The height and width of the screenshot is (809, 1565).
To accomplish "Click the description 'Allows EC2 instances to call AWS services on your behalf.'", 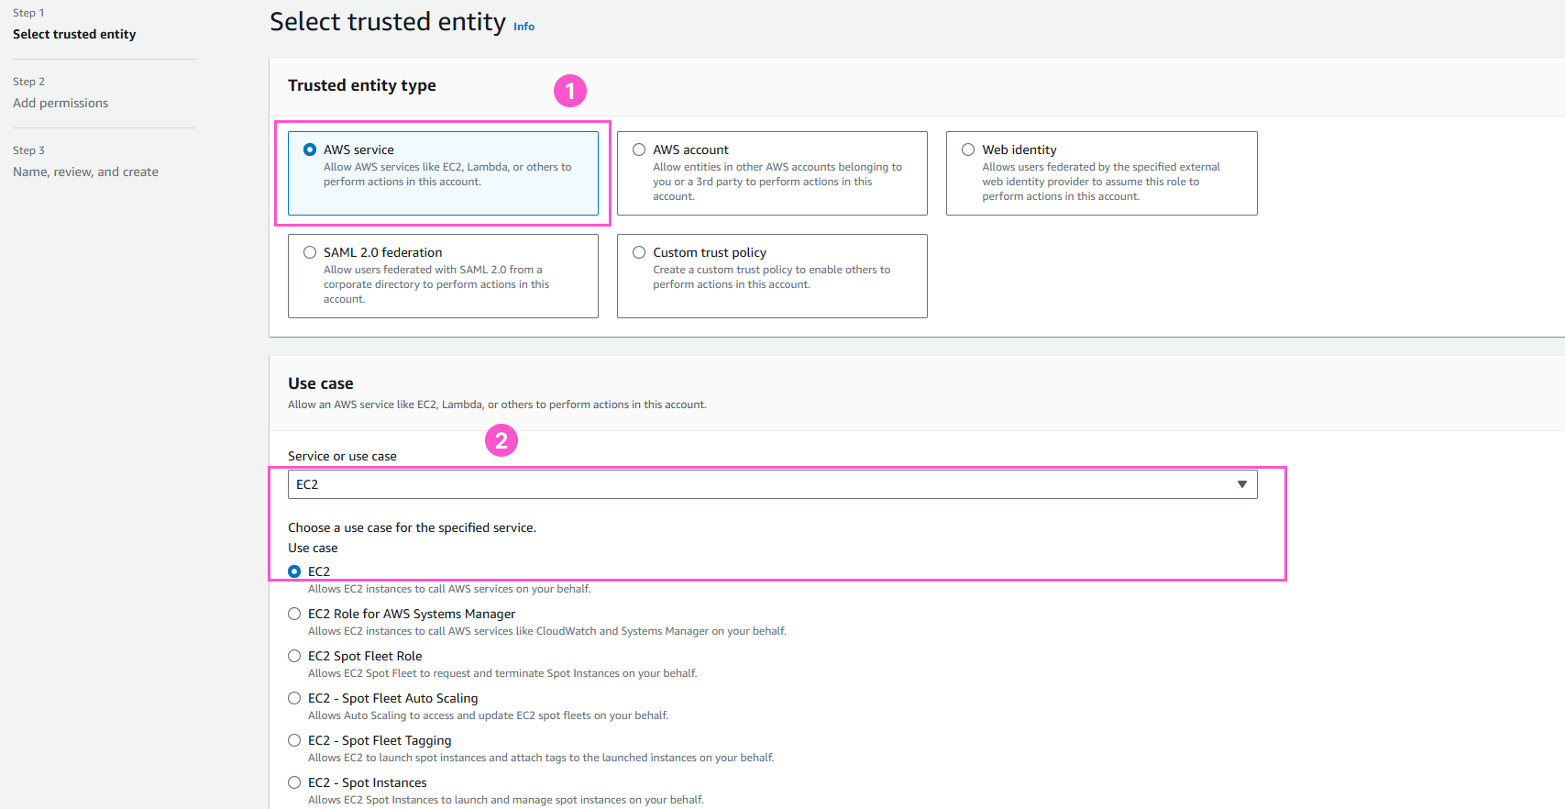I will (x=449, y=589).
